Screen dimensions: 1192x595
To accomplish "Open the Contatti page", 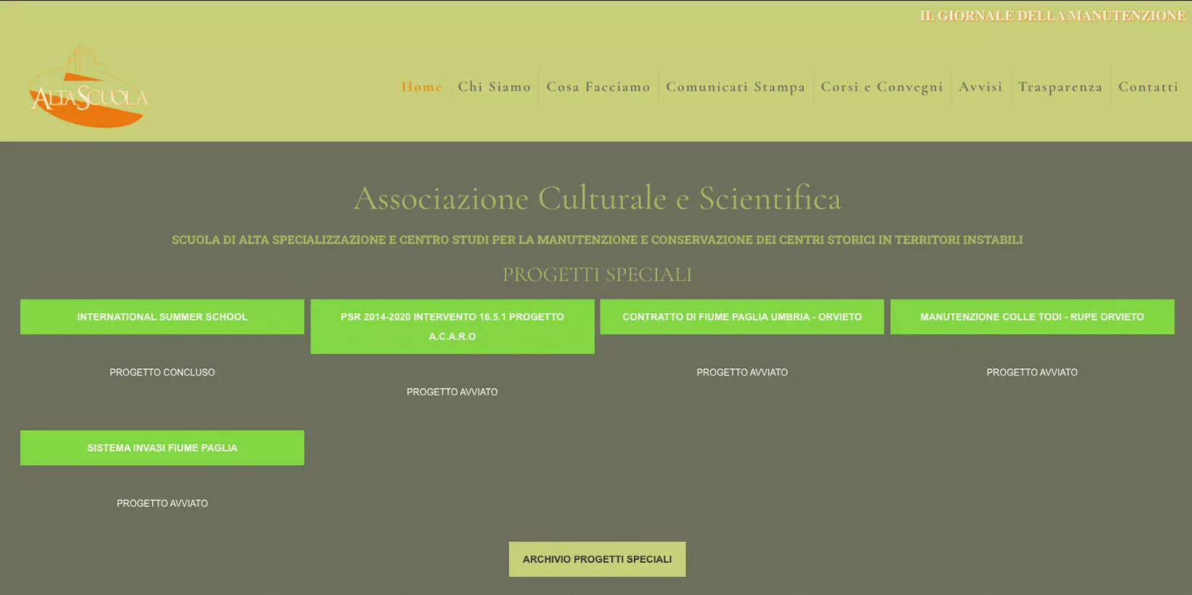I will pyautogui.click(x=1148, y=86).
